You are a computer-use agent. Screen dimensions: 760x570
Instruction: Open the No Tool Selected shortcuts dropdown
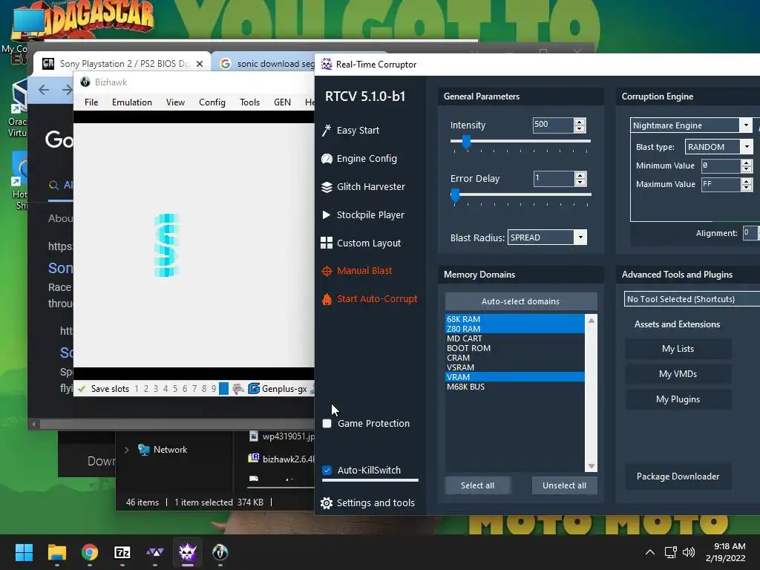click(692, 299)
